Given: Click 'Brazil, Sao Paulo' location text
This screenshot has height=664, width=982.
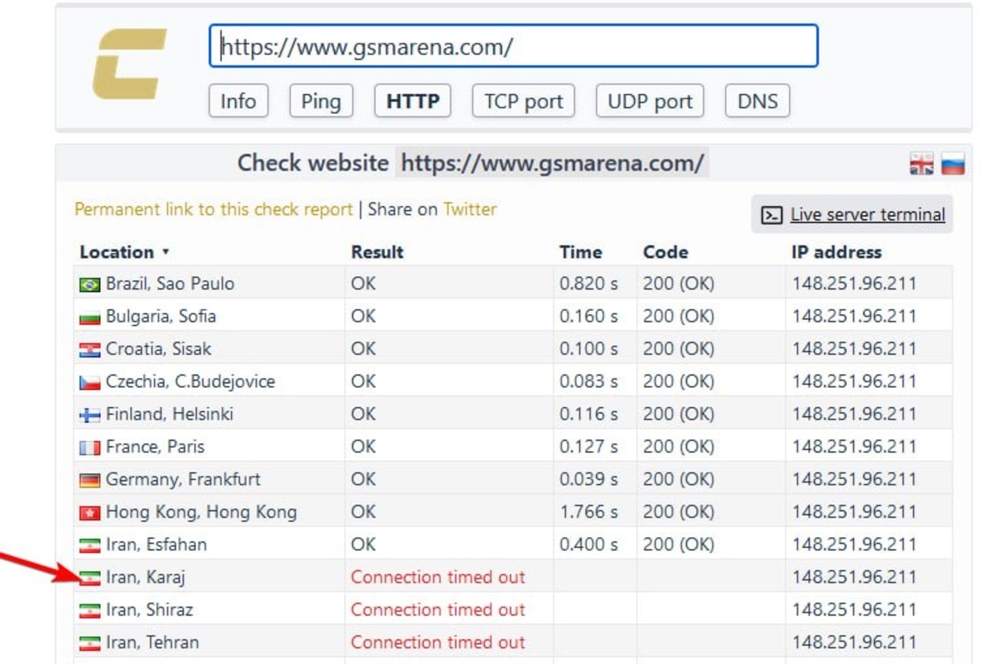Looking at the screenshot, I should 170,283.
